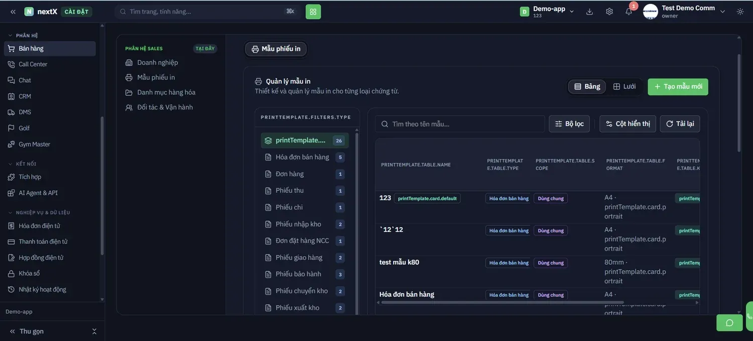Open settings via the gear icon
Viewport: 753px width, 341px height.
tap(609, 12)
